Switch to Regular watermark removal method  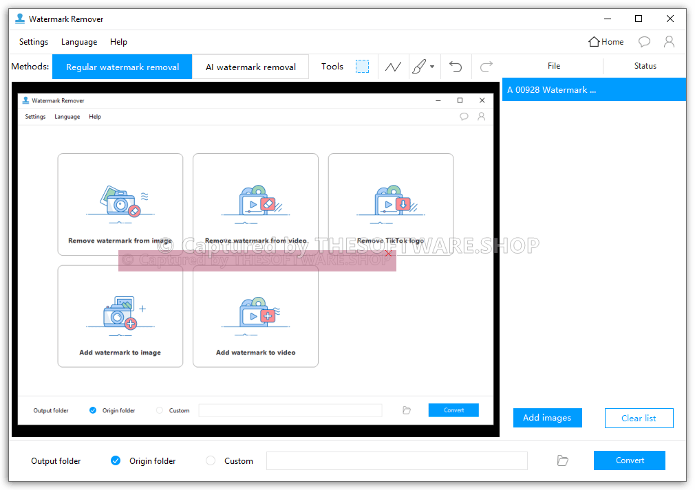click(x=122, y=67)
